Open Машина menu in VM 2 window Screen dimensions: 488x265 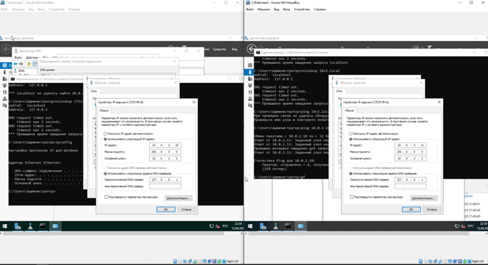[x=264, y=9]
